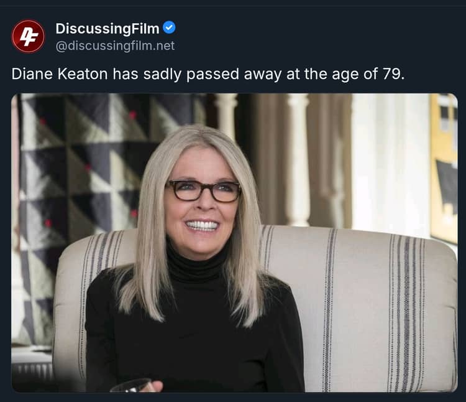
Task: Click the woman's smile in the photo
Action: [203, 225]
